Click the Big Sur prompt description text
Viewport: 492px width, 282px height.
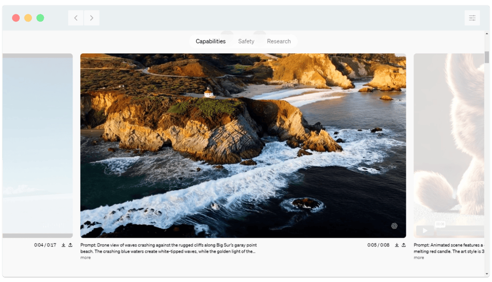(168, 248)
